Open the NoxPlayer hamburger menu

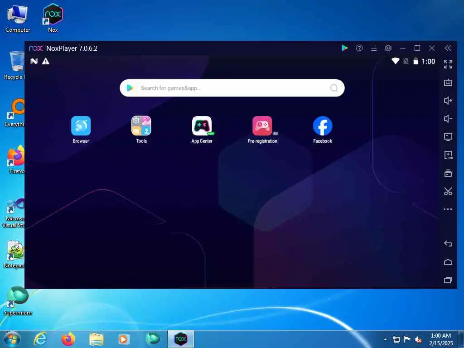(374, 48)
